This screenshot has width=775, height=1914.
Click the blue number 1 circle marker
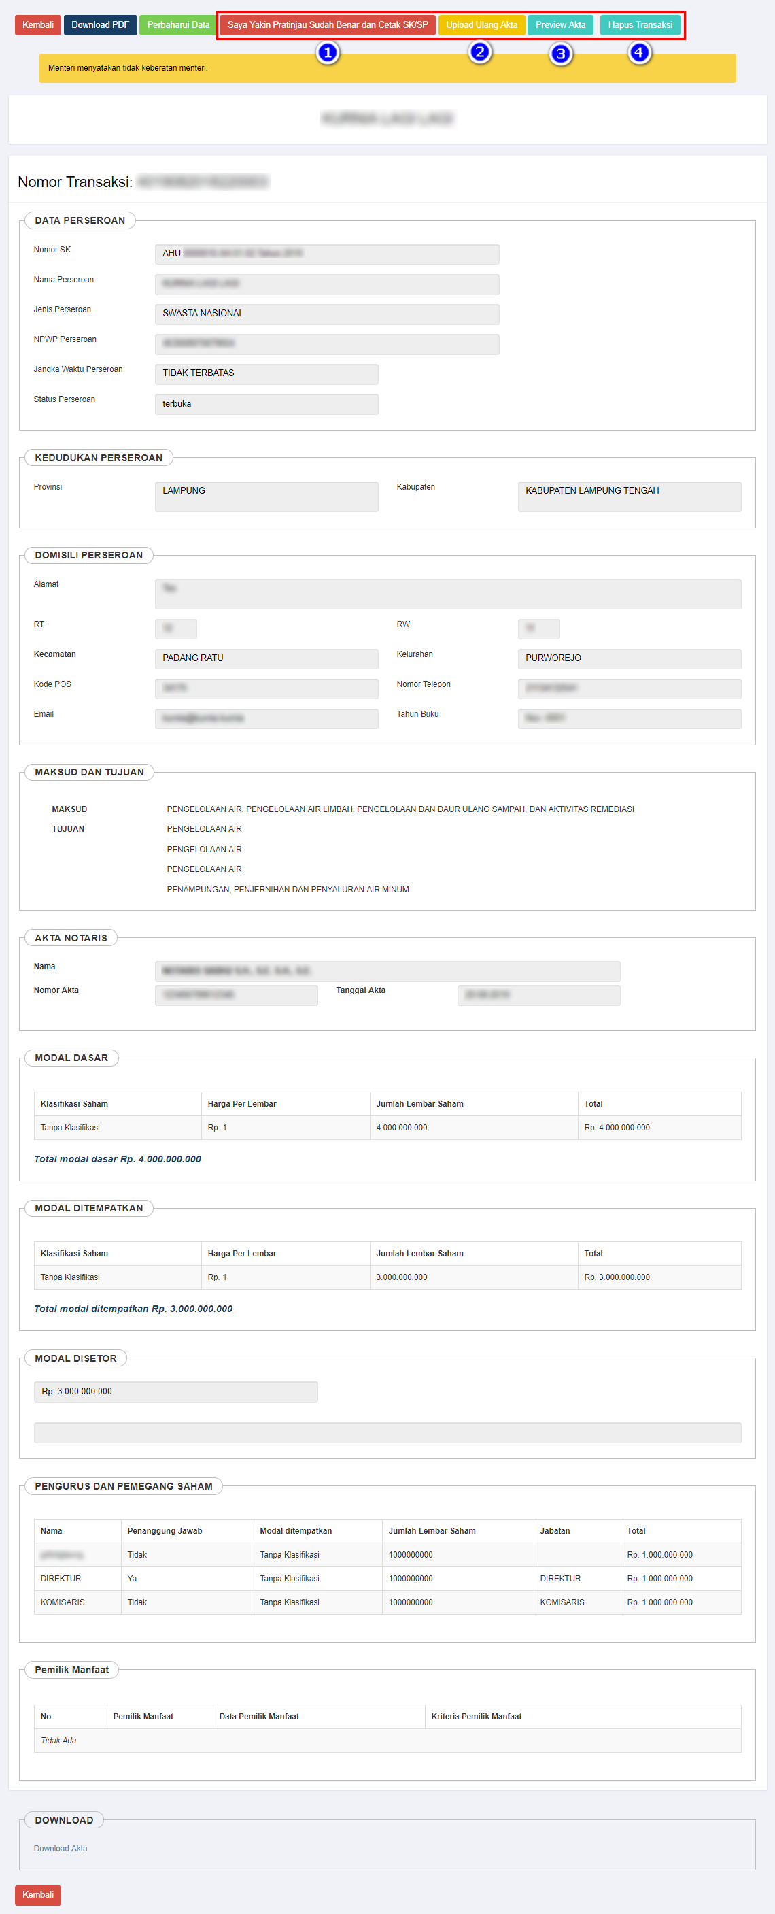tap(328, 54)
